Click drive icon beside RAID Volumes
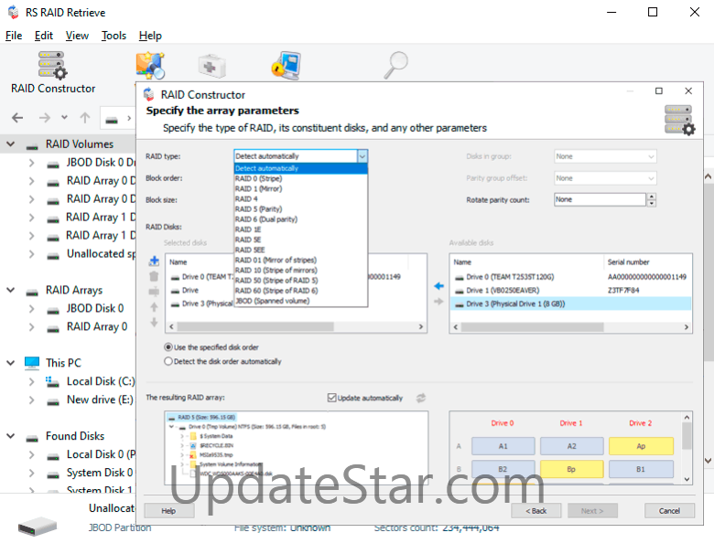714x543 pixels. coord(32,145)
